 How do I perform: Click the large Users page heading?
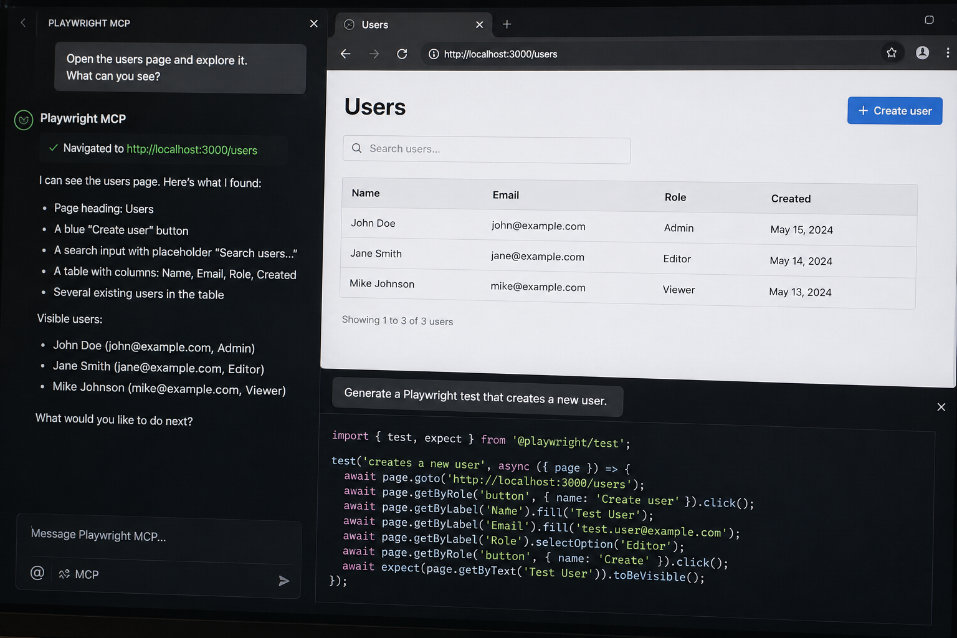[375, 107]
